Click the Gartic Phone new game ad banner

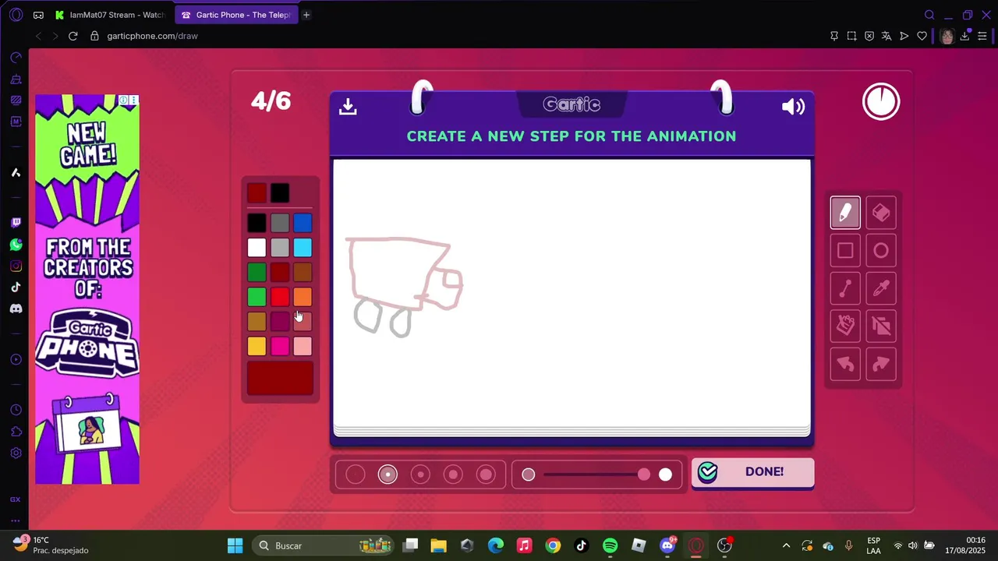coord(87,289)
